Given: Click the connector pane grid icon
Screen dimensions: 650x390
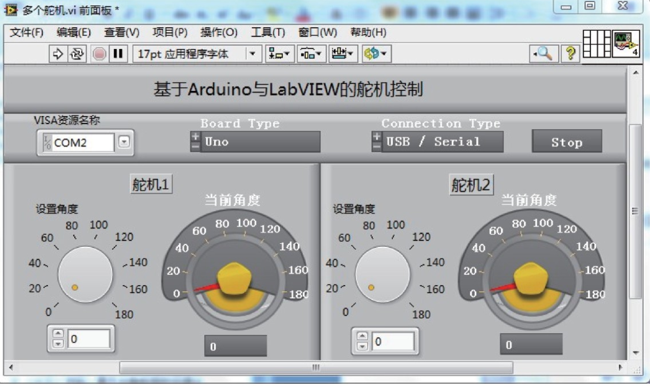Looking at the screenshot, I should click(597, 44).
